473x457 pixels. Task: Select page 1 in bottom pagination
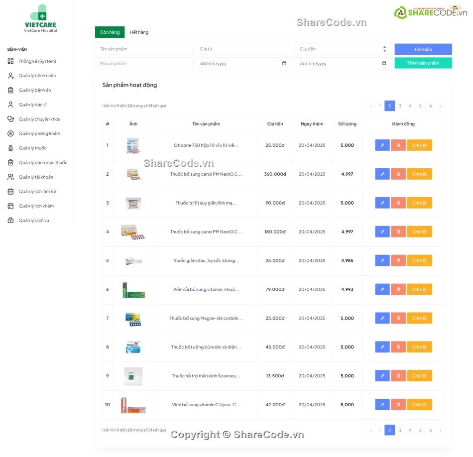[380, 431]
